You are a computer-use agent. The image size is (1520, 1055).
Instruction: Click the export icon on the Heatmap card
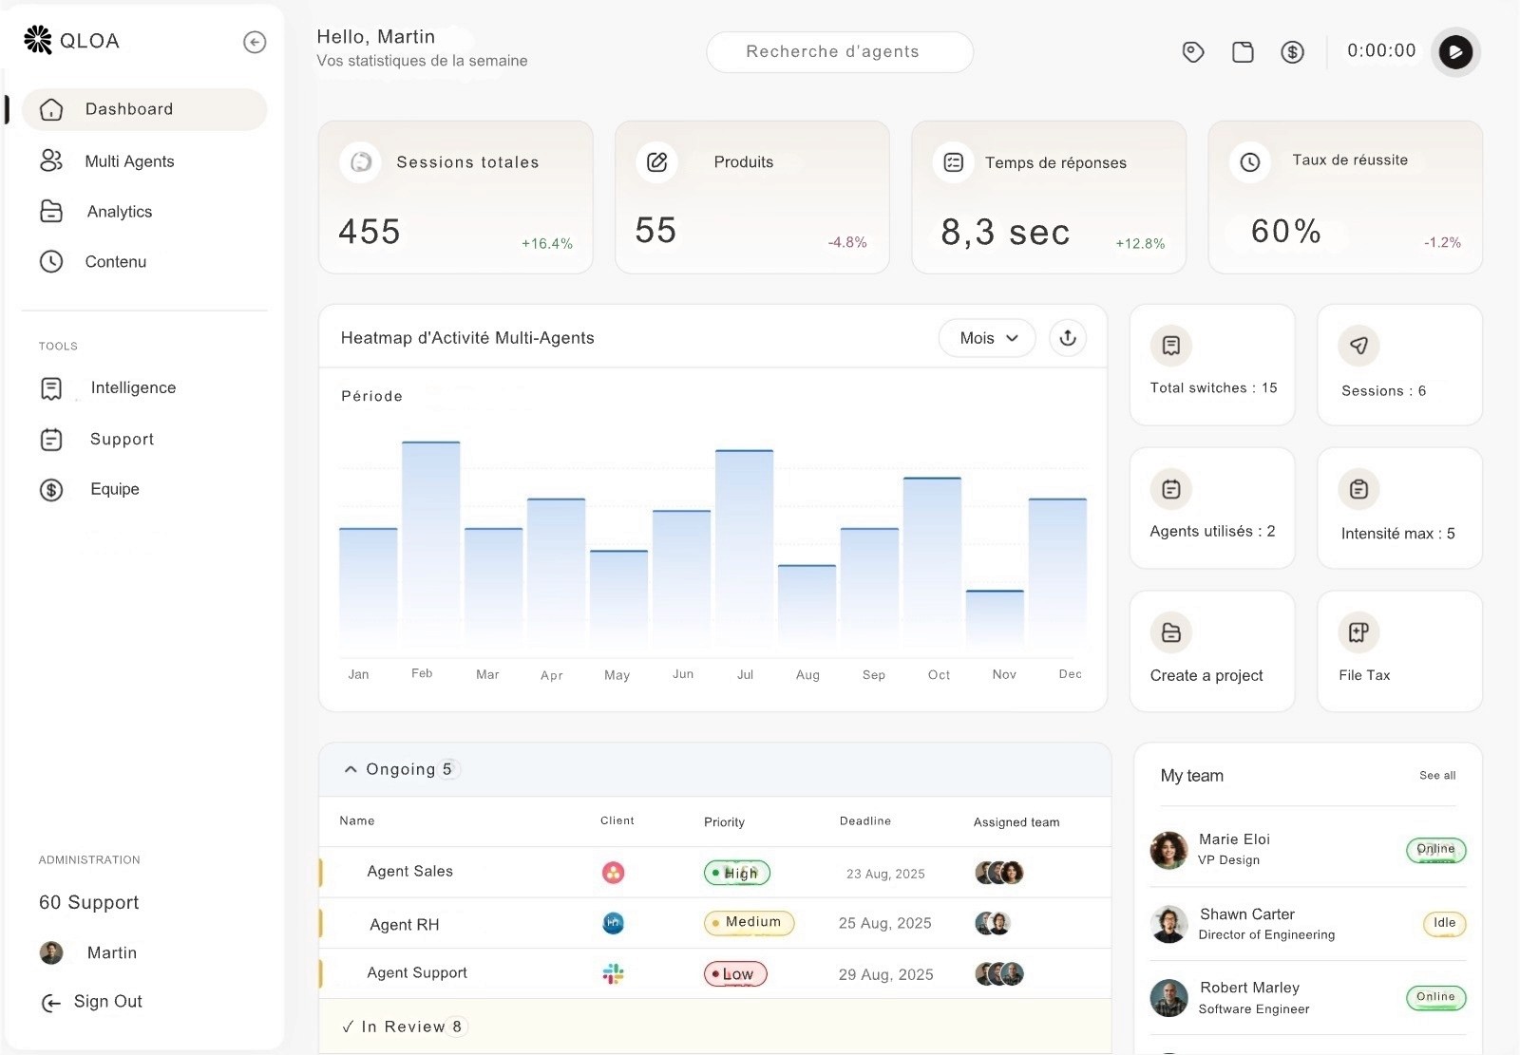click(x=1067, y=338)
